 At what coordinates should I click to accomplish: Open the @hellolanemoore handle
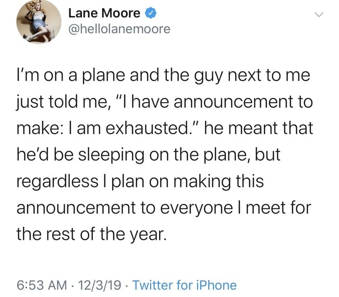119,29
